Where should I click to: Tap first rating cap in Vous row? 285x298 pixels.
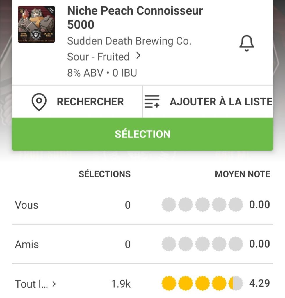(x=169, y=205)
